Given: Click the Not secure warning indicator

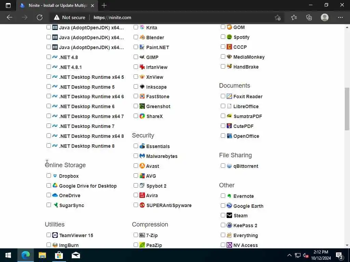Looking at the screenshot, I should pyautogui.click(x=70, y=17).
